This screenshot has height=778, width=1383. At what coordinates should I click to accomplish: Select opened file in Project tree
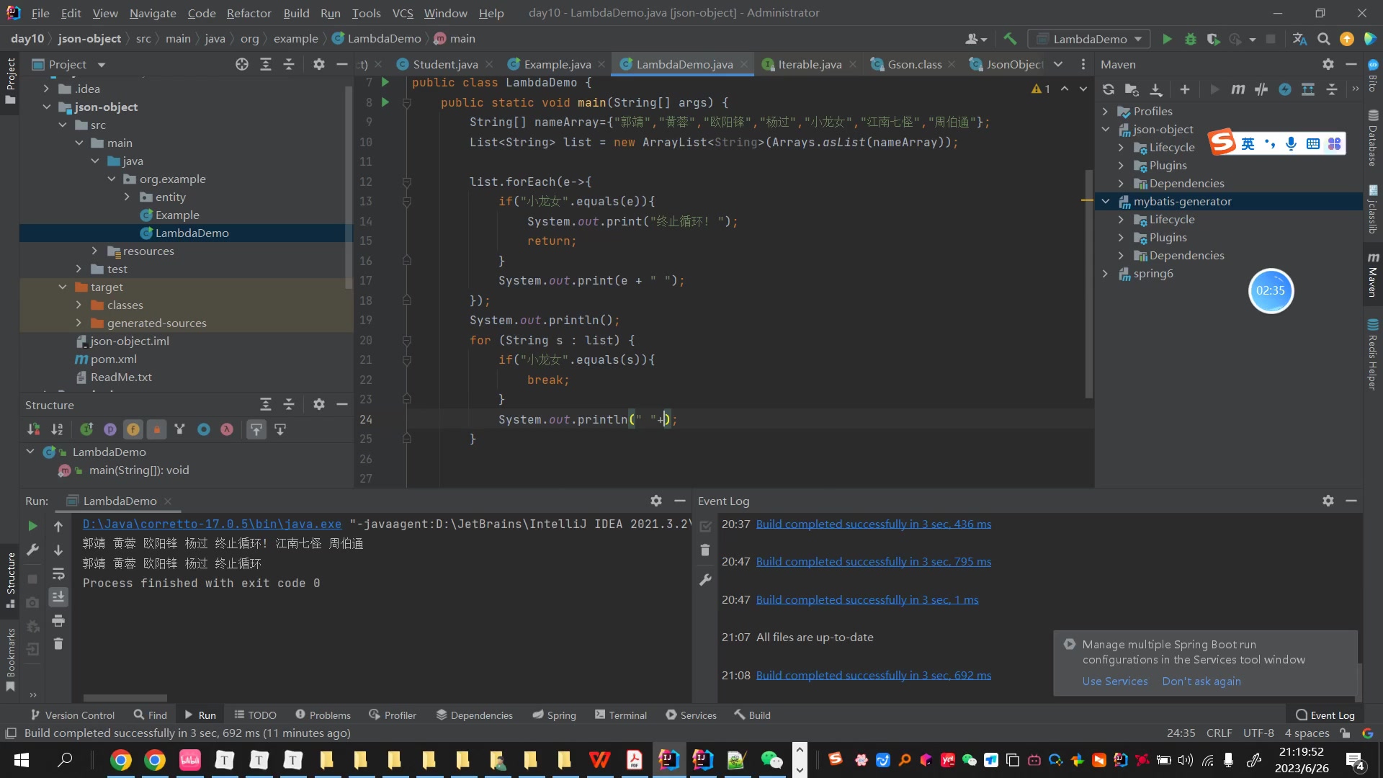242,64
